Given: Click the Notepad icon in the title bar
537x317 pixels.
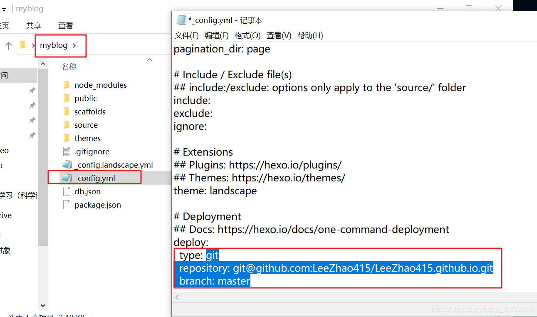Looking at the screenshot, I should pos(181,20).
